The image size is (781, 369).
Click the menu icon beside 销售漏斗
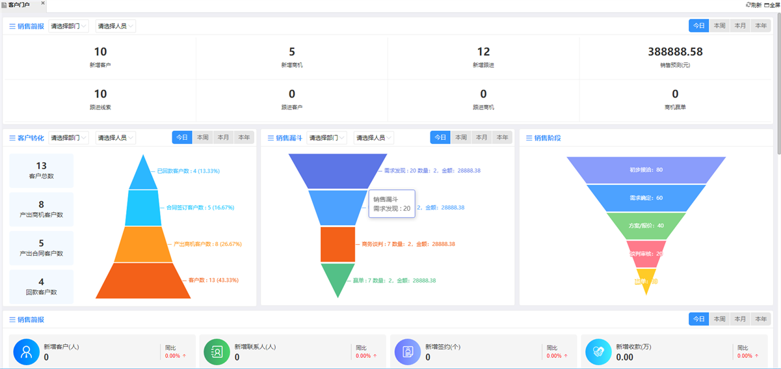click(x=271, y=138)
